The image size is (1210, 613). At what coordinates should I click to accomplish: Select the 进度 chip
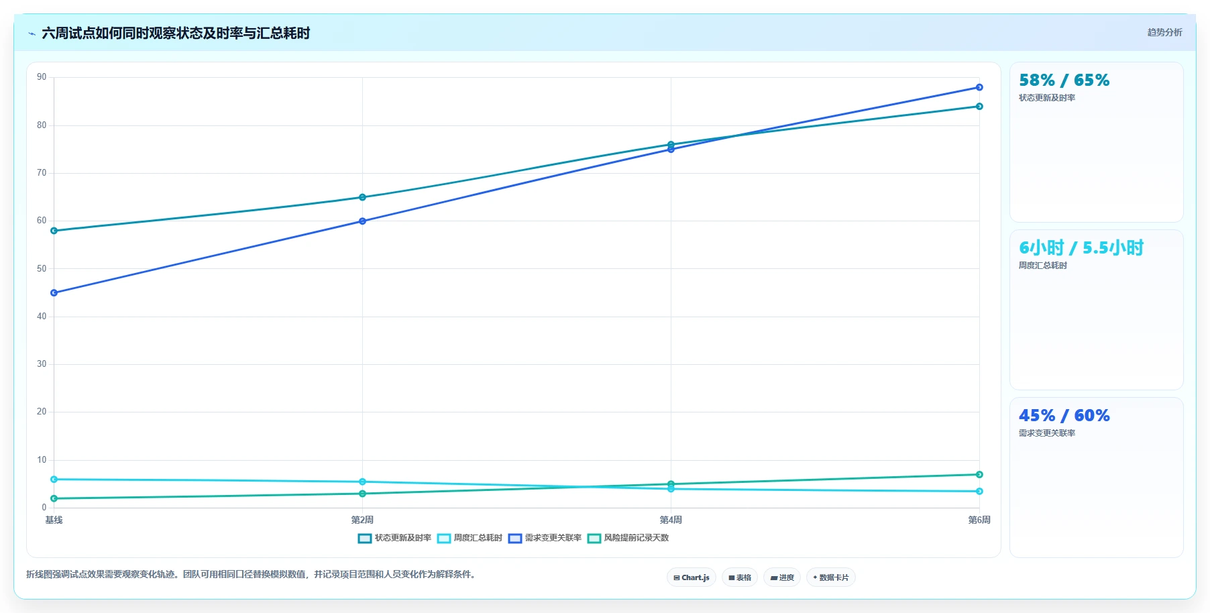click(782, 577)
